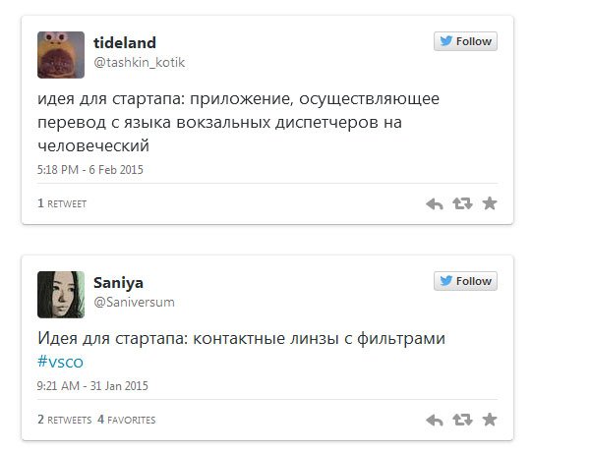Open Saniya's profile avatar

[x=61, y=295]
